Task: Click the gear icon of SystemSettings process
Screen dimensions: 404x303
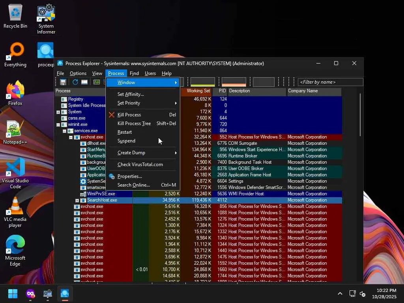Action: (83, 181)
